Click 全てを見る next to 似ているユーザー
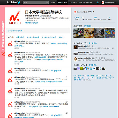The image size is (119, 118). click(x=93, y=43)
